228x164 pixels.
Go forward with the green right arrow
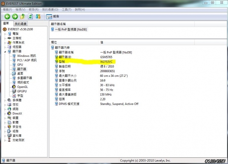click(x=15, y=17)
